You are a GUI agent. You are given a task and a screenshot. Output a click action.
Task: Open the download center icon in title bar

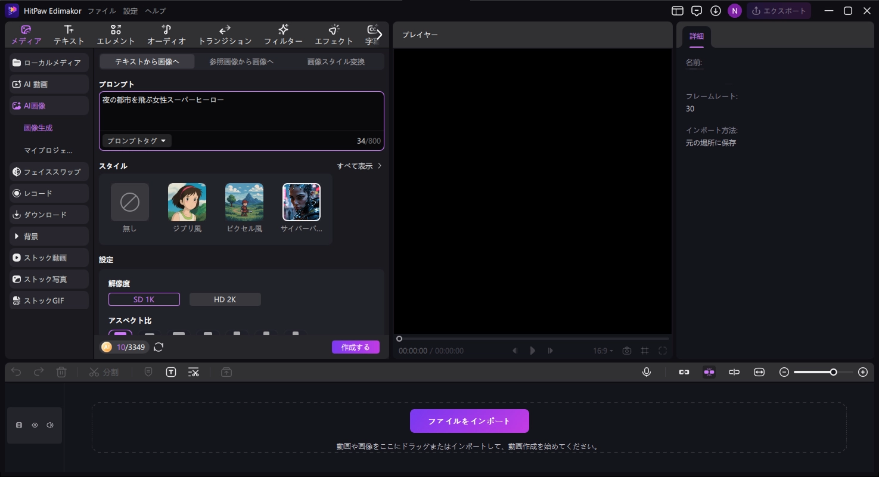click(x=716, y=11)
